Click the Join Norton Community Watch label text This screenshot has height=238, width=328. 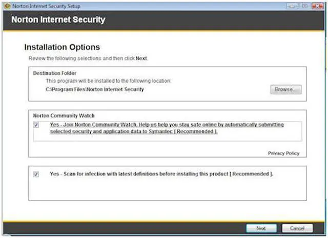pos(167,128)
